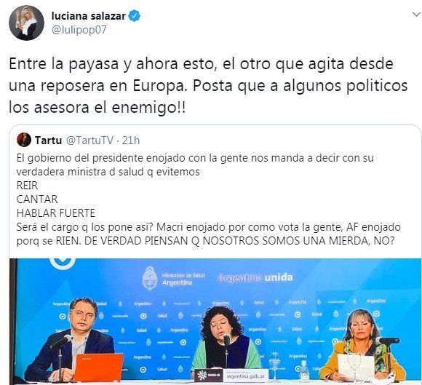
Task: Open the press conference image
Action: (x=215, y=322)
